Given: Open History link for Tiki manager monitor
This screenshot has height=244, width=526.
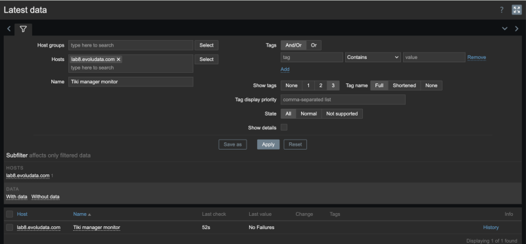Looking at the screenshot, I should [x=490, y=228].
